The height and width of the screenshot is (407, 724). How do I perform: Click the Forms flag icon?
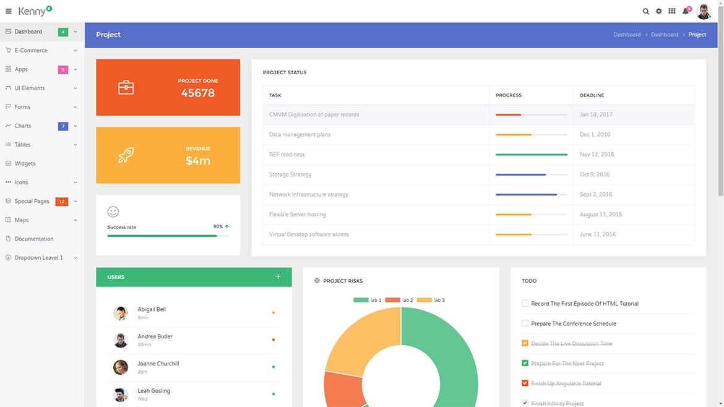(8, 106)
